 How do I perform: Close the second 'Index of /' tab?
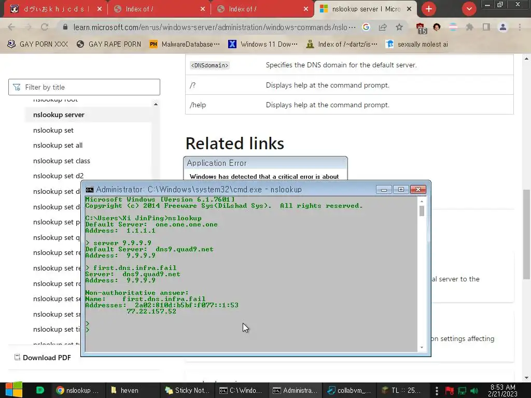pyautogui.click(x=203, y=9)
